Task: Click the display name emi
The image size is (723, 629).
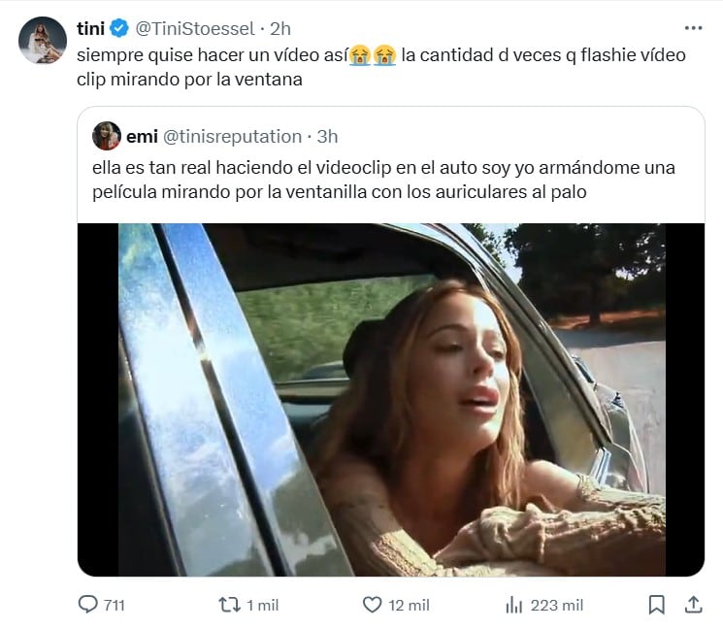Action: point(142,137)
